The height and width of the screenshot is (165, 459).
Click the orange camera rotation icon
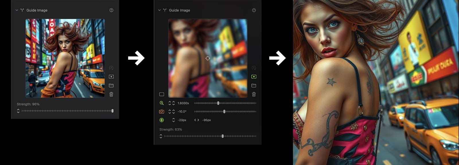(162, 112)
